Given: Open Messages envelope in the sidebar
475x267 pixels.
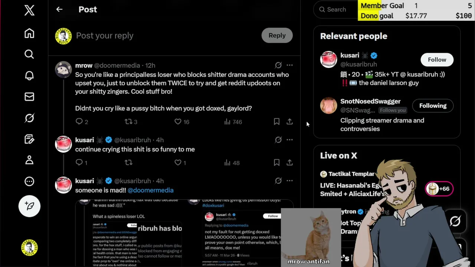Looking at the screenshot, I should (x=29, y=97).
